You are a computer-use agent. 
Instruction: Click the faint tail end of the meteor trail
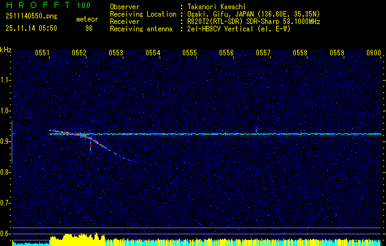pyautogui.click(x=126, y=158)
